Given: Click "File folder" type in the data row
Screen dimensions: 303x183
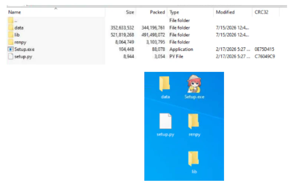Looking at the screenshot, I should (x=180, y=28).
